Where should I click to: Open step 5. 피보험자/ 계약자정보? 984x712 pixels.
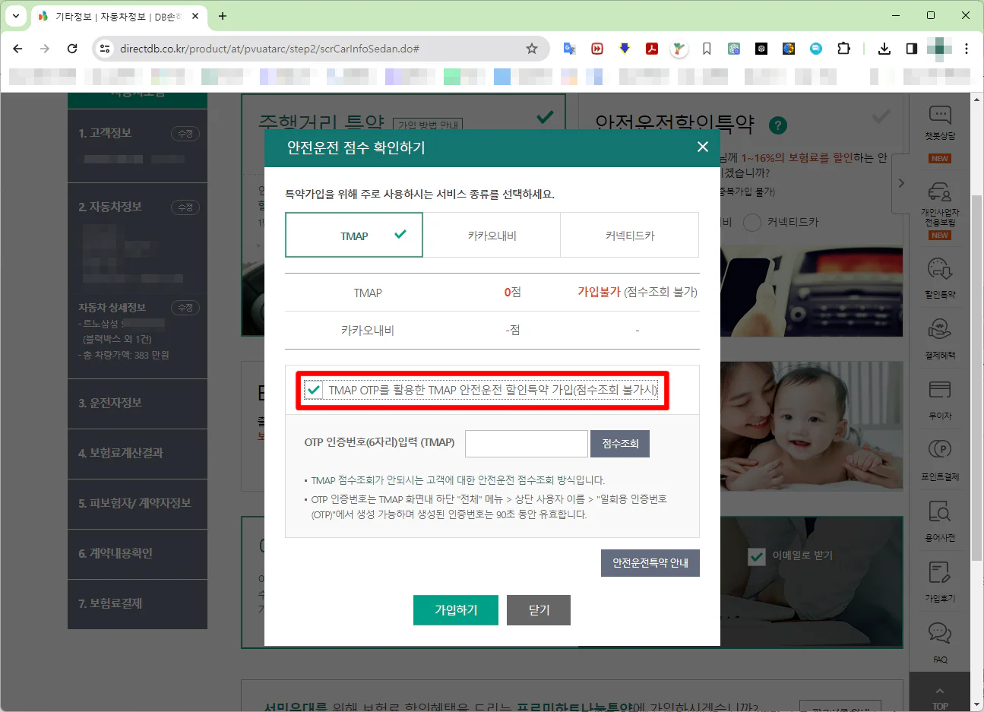(x=138, y=504)
